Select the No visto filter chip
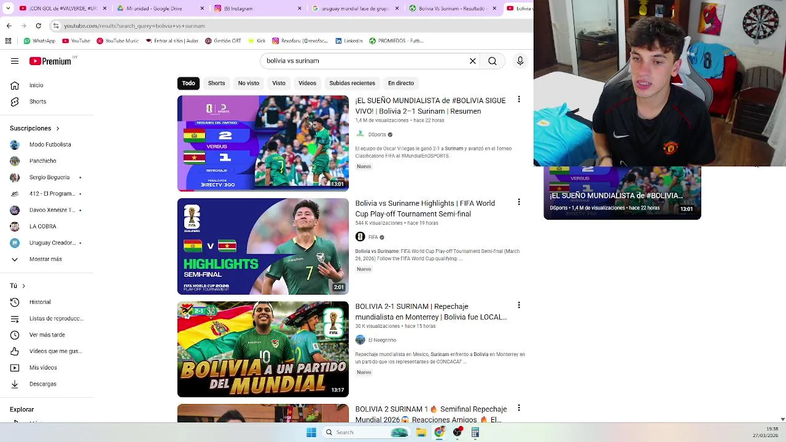Screen dimensions: 786x442 (249, 83)
